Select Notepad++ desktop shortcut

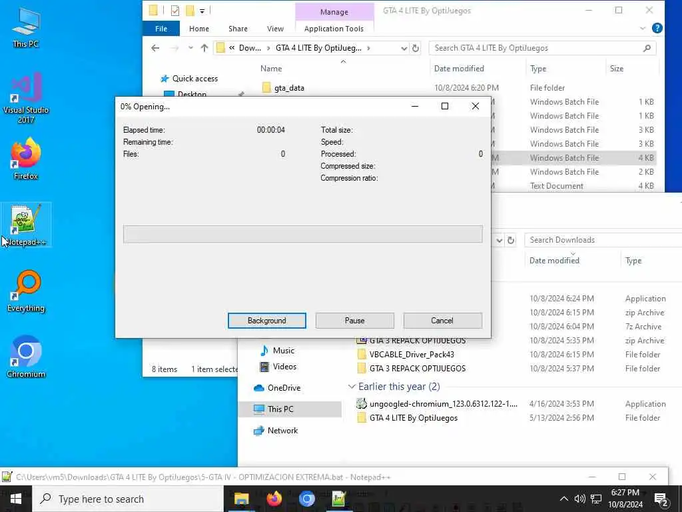(x=26, y=225)
